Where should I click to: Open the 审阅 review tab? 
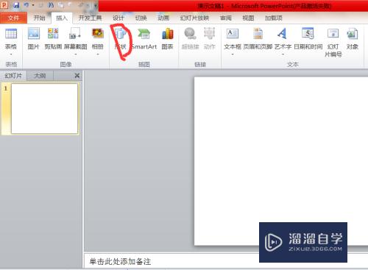click(x=226, y=18)
